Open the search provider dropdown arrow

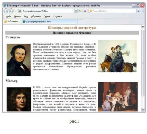[x=142, y=11]
